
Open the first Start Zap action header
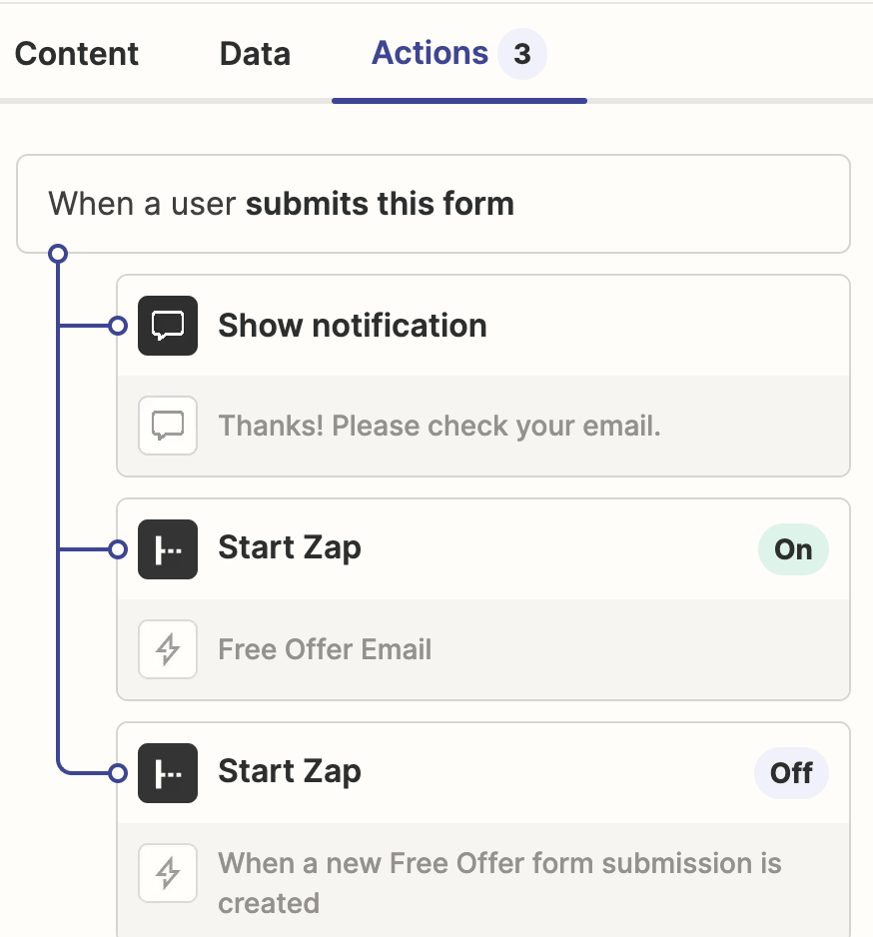tap(290, 548)
